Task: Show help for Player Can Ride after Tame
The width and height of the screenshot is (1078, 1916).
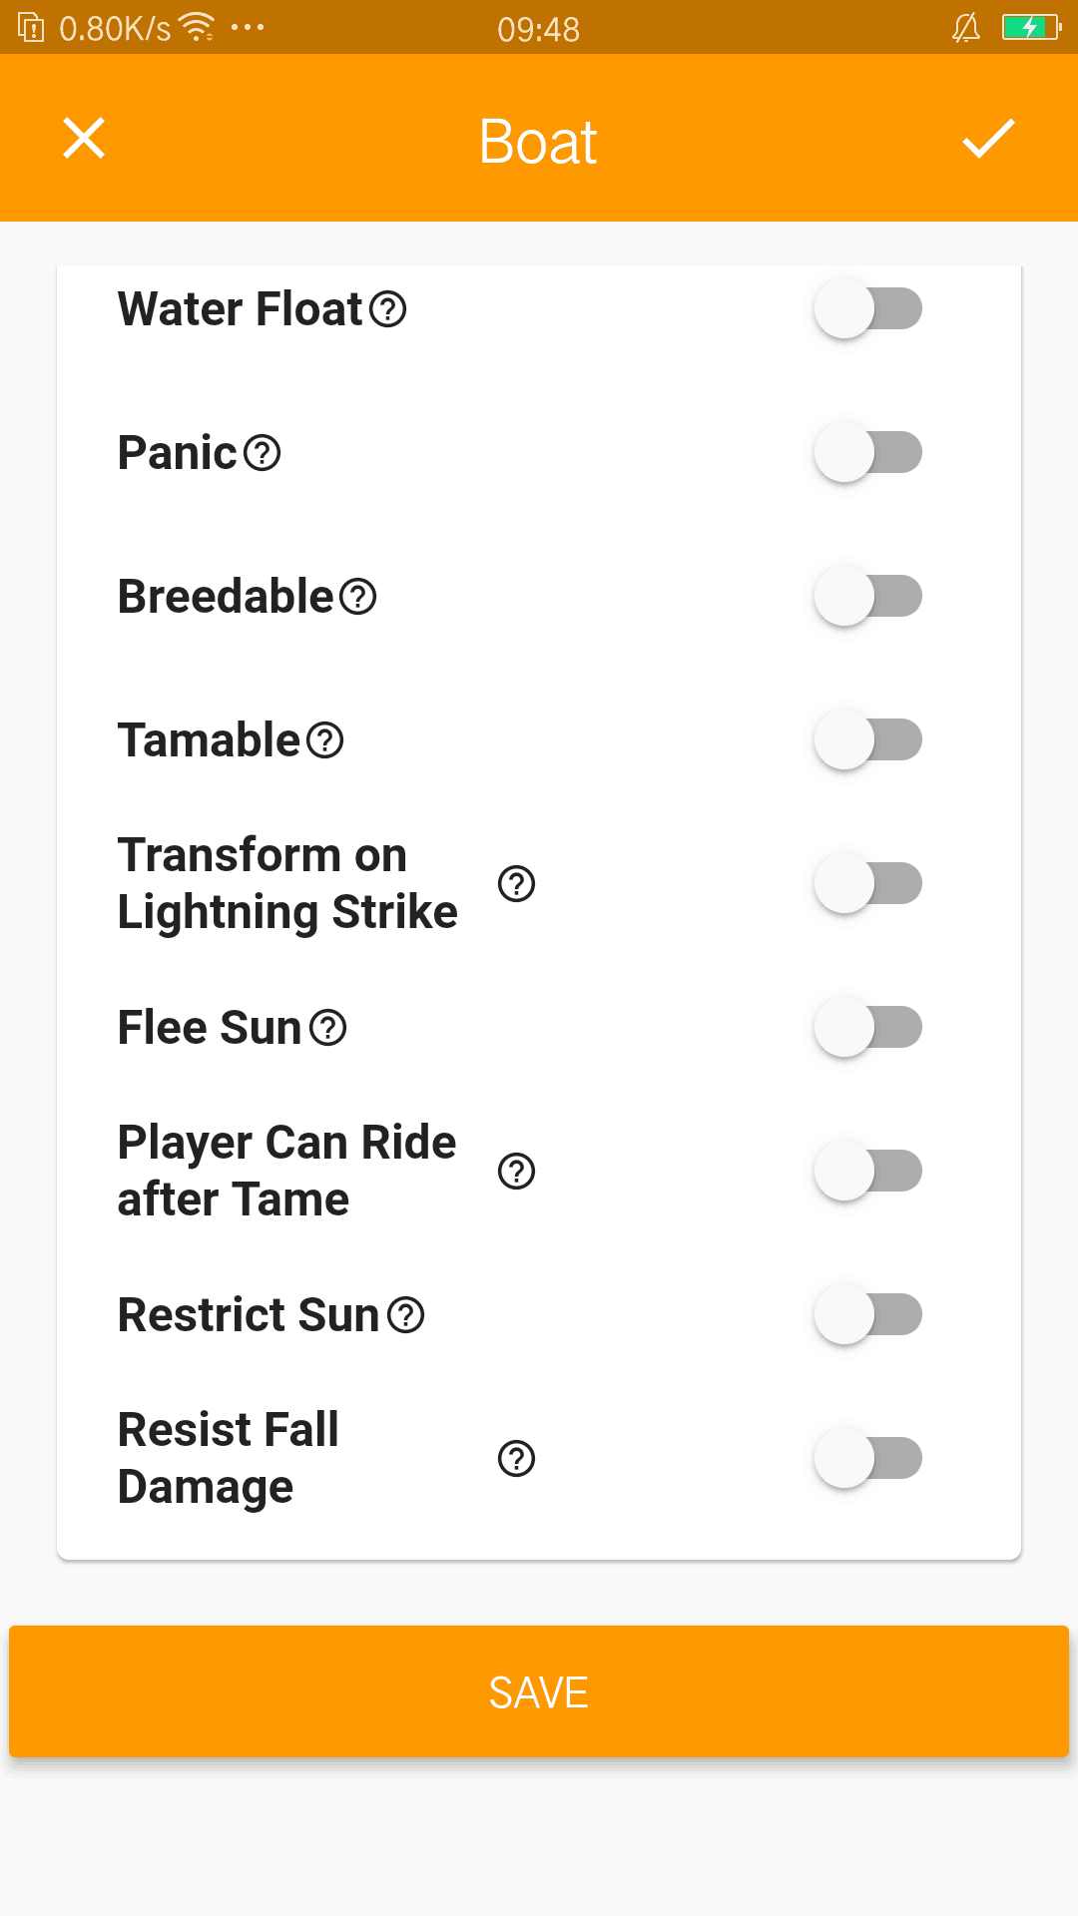Action: point(516,1171)
